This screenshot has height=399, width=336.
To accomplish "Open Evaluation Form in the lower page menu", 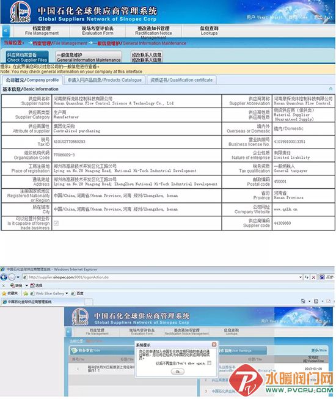I will click(x=142, y=332).
